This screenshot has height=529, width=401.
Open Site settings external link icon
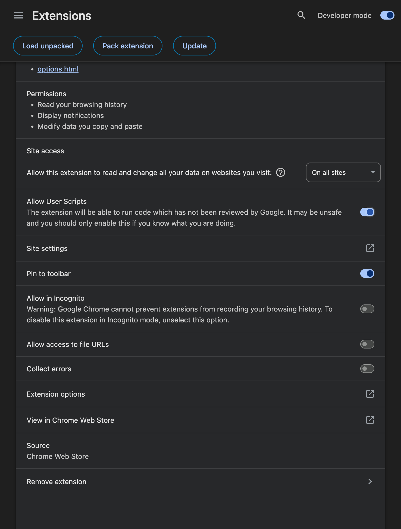pyautogui.click(x=370, y=248)
